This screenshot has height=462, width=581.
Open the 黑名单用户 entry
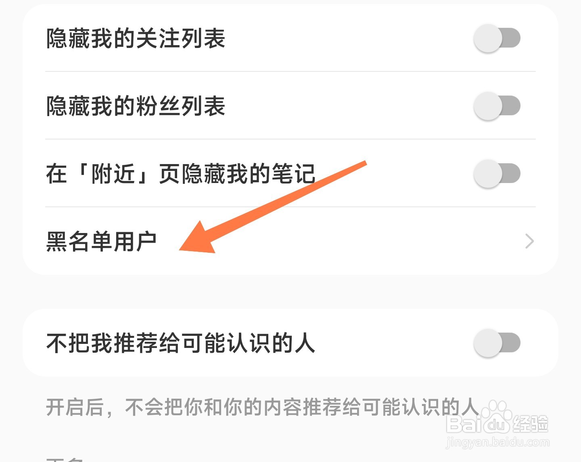[290, 241]
